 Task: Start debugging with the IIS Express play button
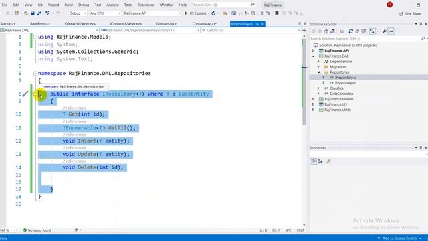(x=186, y=13)
